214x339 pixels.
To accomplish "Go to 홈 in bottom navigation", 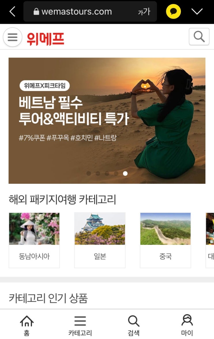I will coord(27,325).
